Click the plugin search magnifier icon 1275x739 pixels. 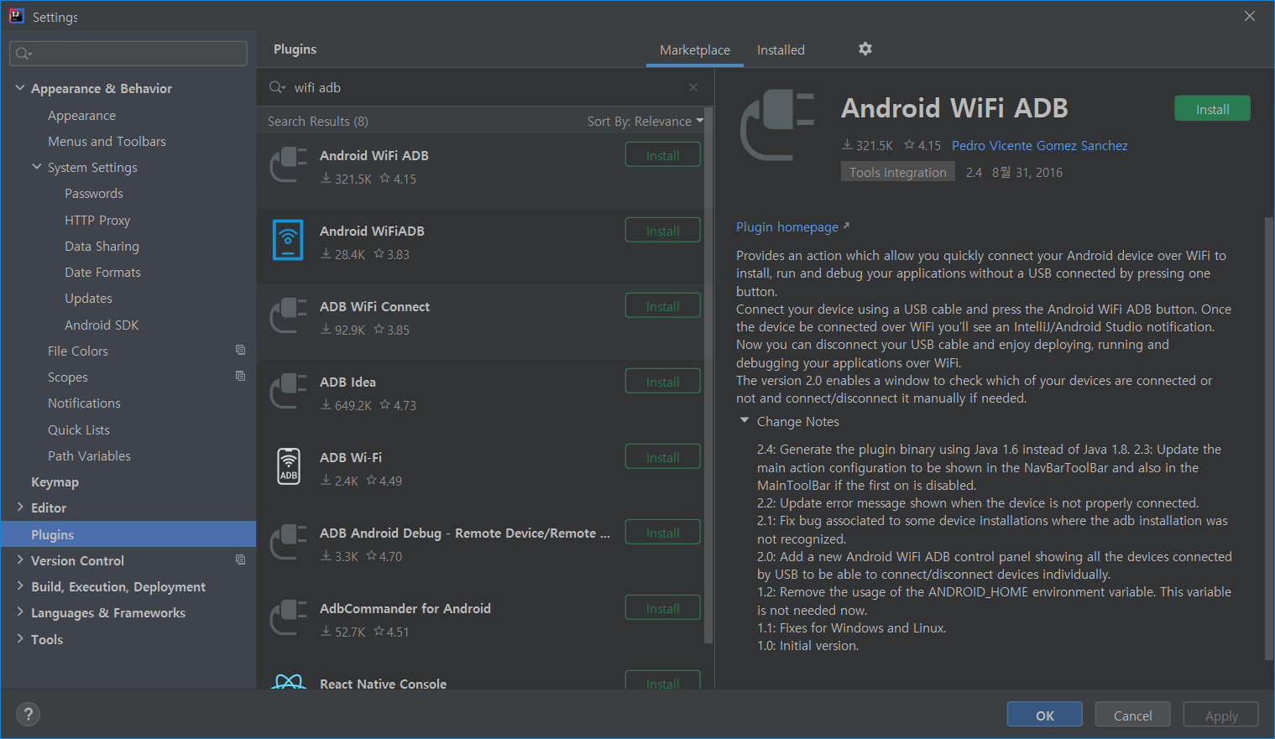coord(277,87)
